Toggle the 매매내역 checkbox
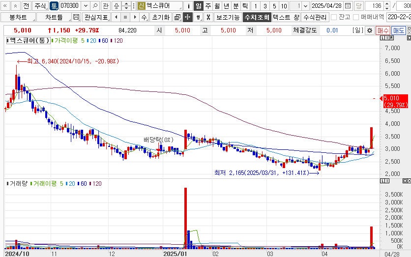This screenshot has height=257, width=411. [356, 17]
